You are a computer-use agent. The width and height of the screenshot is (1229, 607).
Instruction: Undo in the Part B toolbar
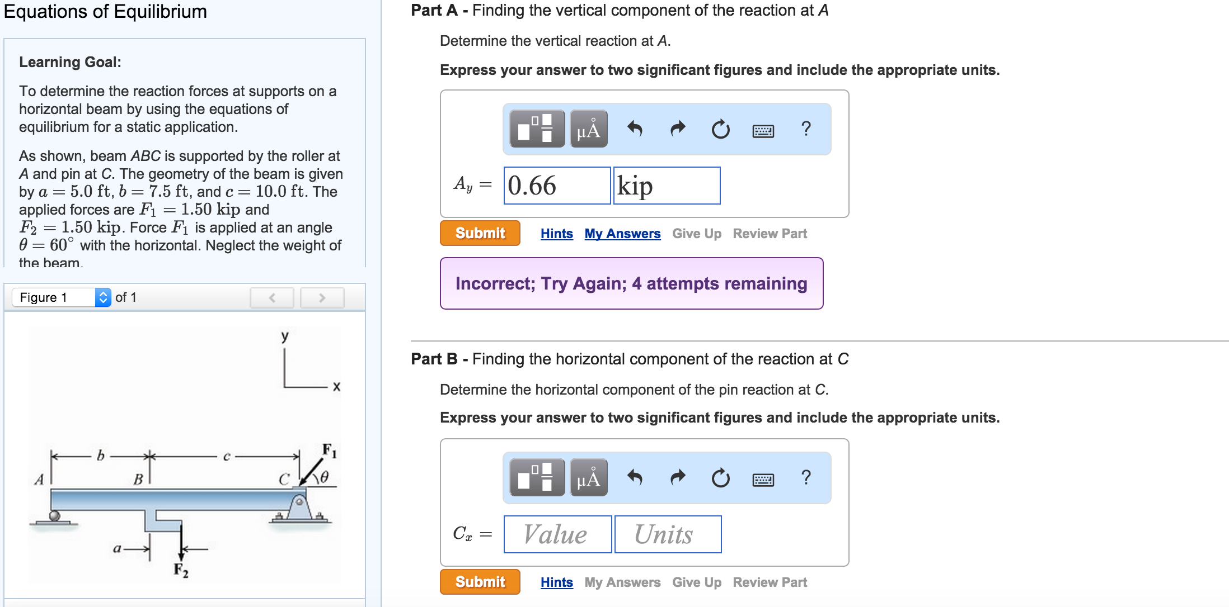pos(635,478)
